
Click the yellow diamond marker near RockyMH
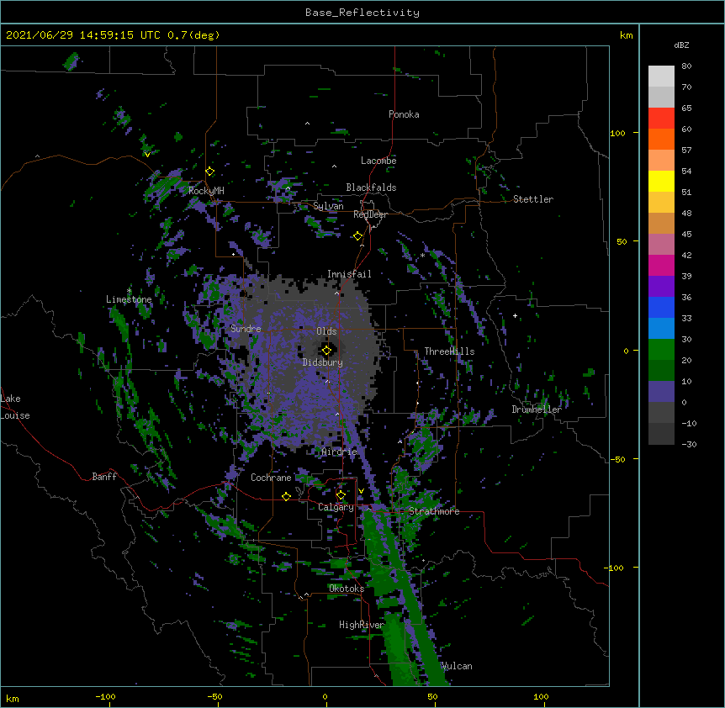pos(210,172)
